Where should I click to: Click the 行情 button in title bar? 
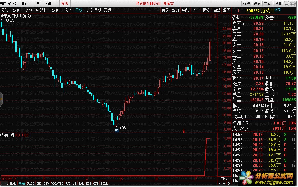247,3
